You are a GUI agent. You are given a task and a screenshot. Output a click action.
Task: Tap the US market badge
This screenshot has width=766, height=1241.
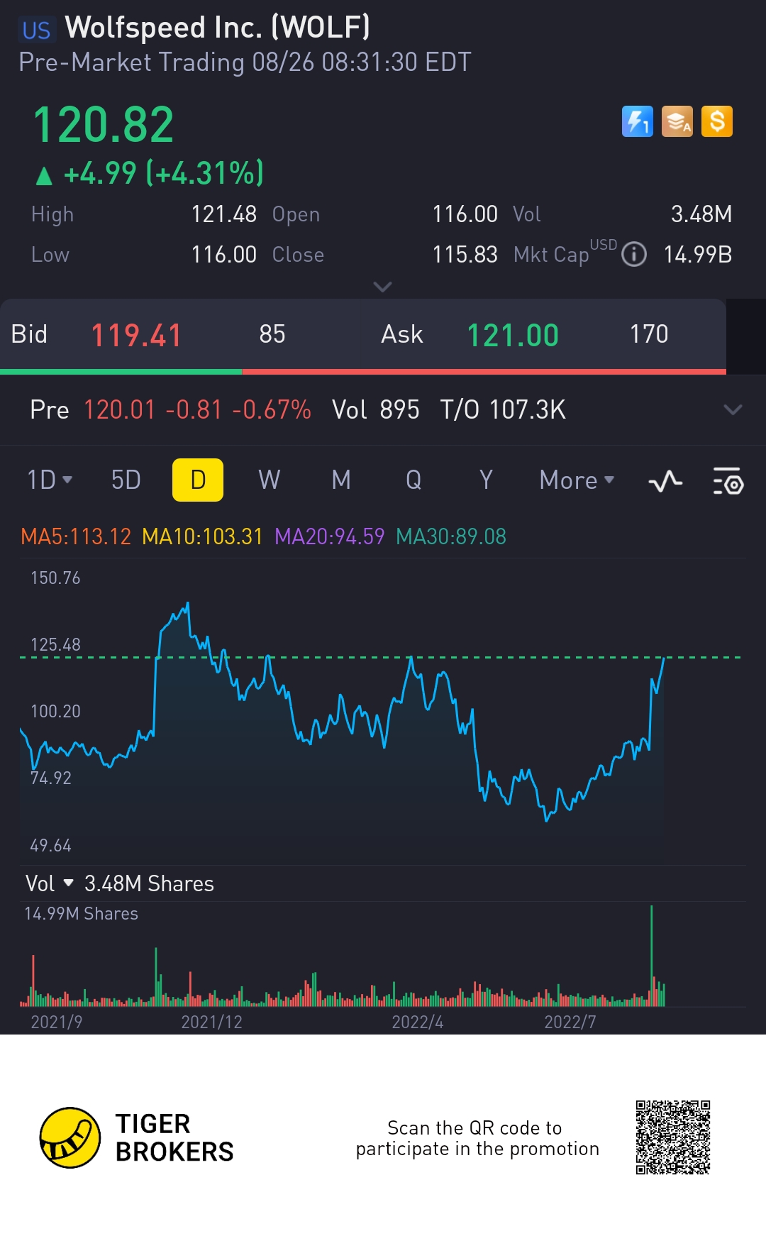coord(36,31)
